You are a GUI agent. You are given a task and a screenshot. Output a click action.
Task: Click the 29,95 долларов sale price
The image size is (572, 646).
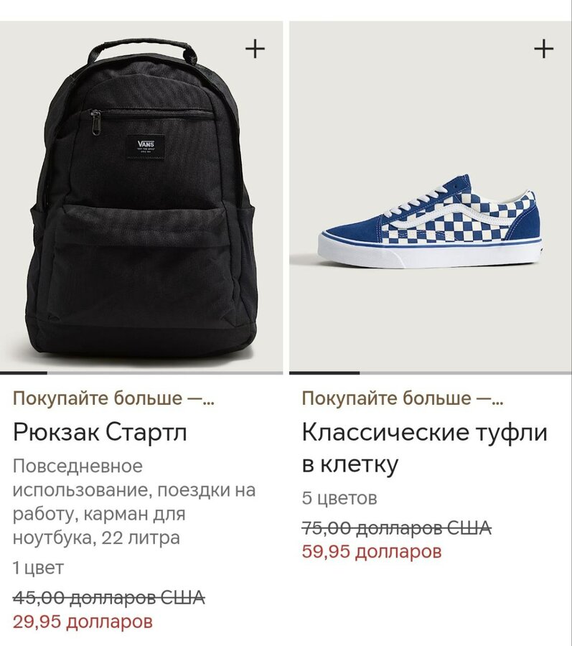(83, 622)
